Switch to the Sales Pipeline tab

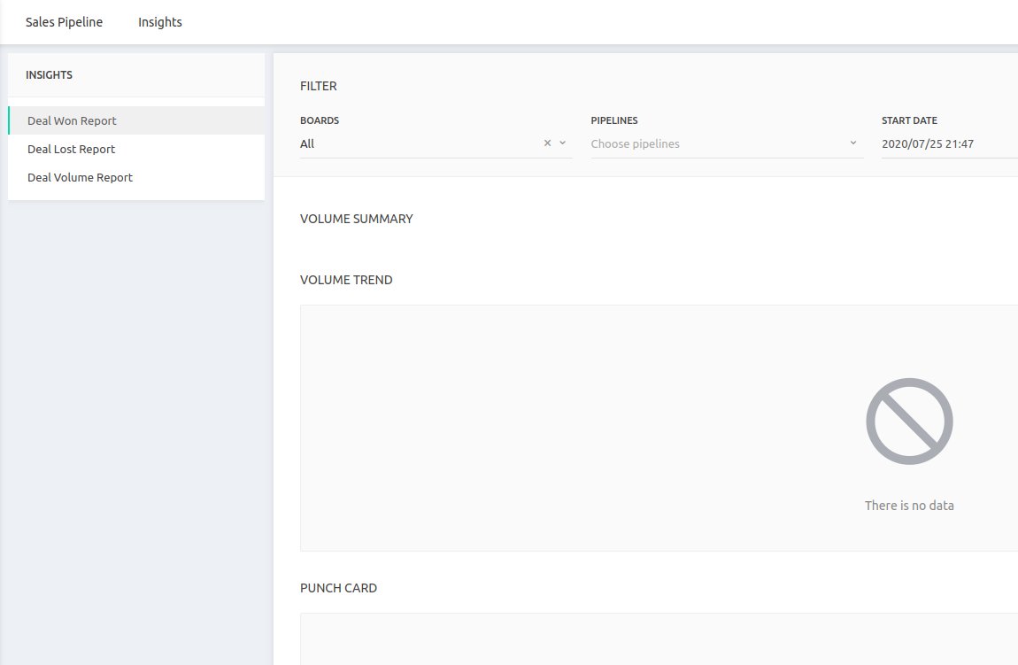click(63, 21)
